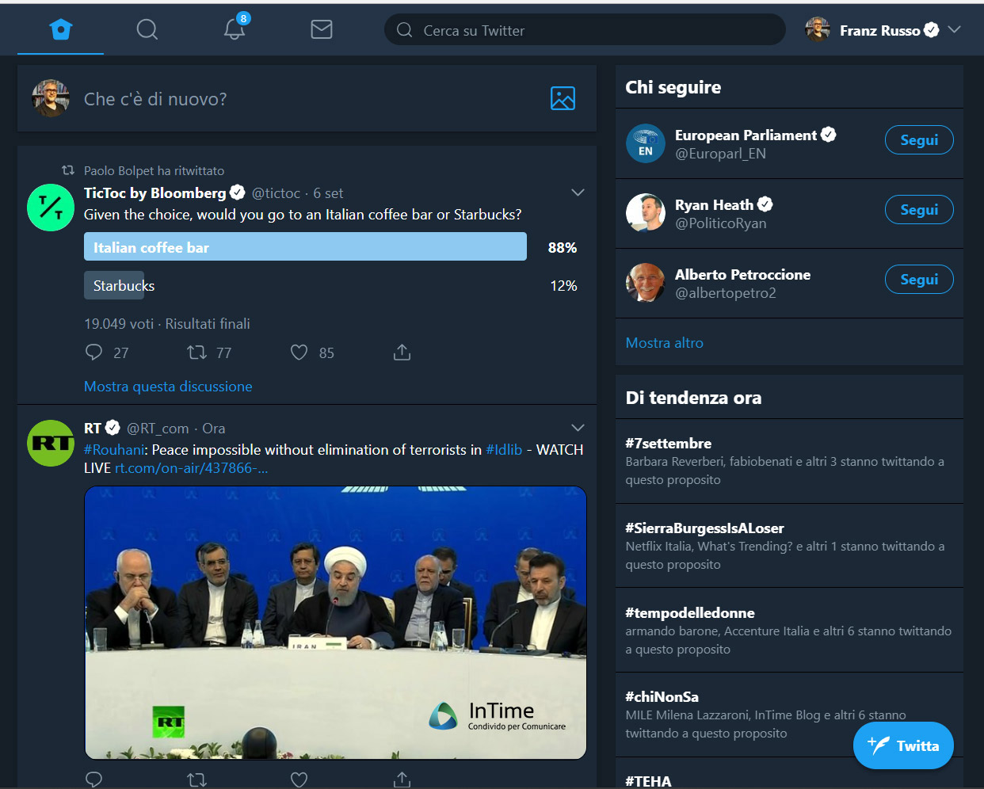The width and height of the screenshot is (984, 789).
Task: Expand the TicToc tweet options chevron
Action: coord(578,192)
